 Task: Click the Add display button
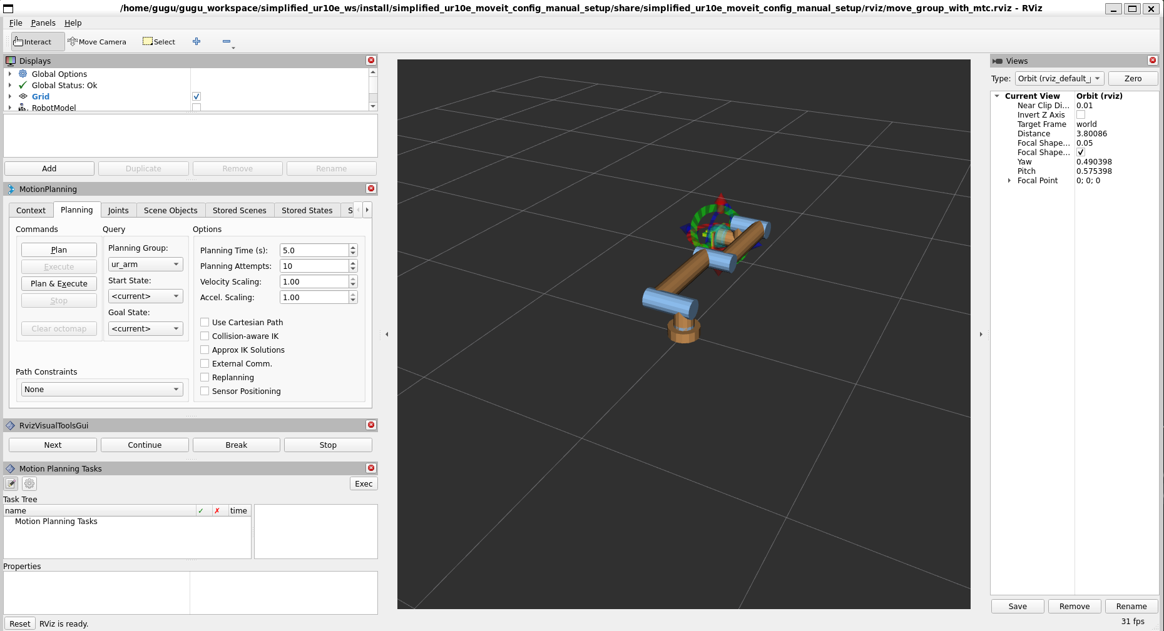[49, 168]
